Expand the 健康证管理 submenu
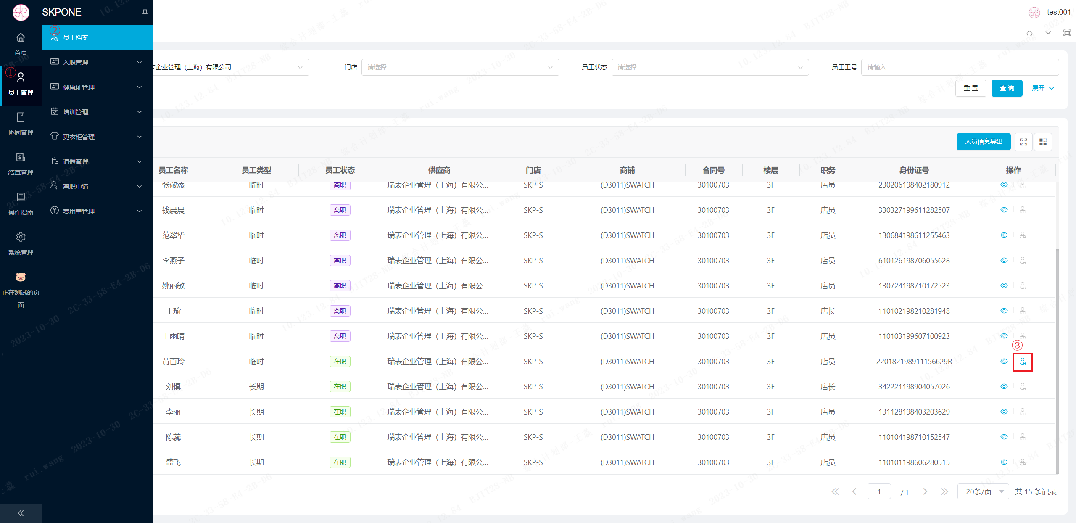Image resolution: width=1076 pixels, height=523 pixels. pos(97,87)
